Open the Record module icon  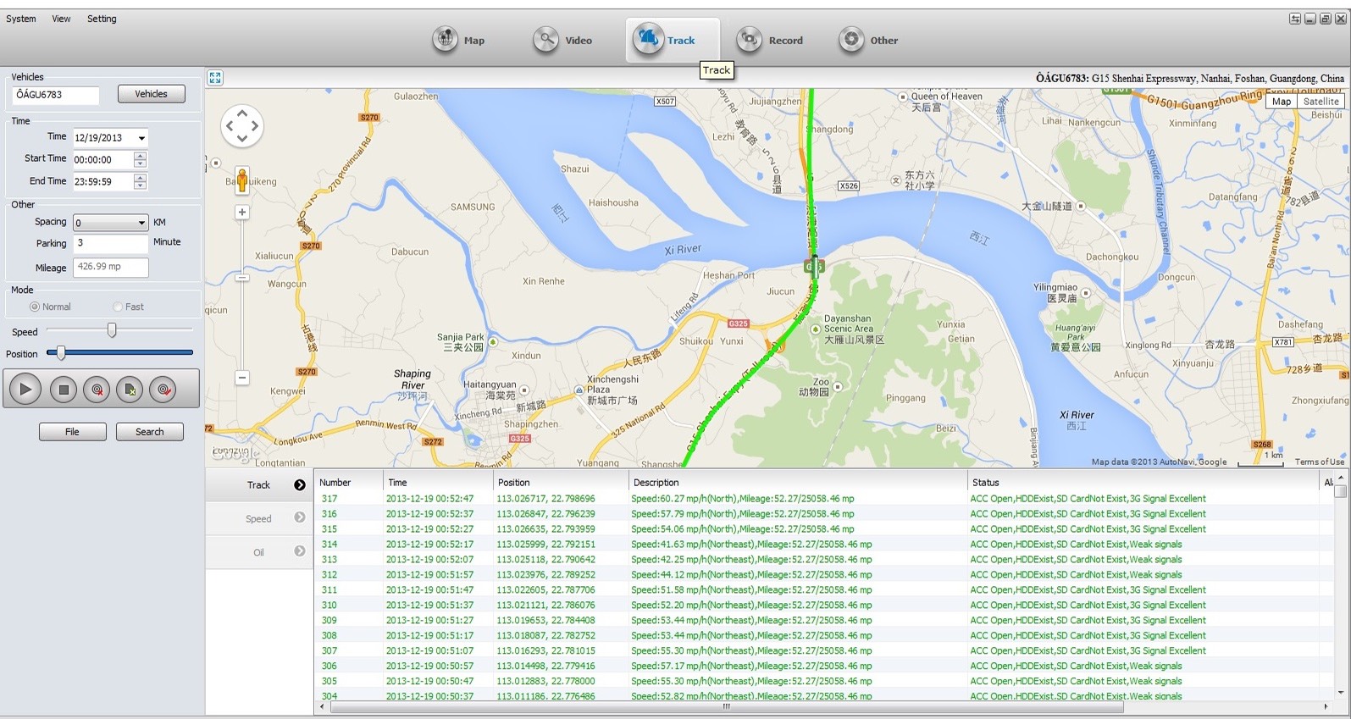750,40
